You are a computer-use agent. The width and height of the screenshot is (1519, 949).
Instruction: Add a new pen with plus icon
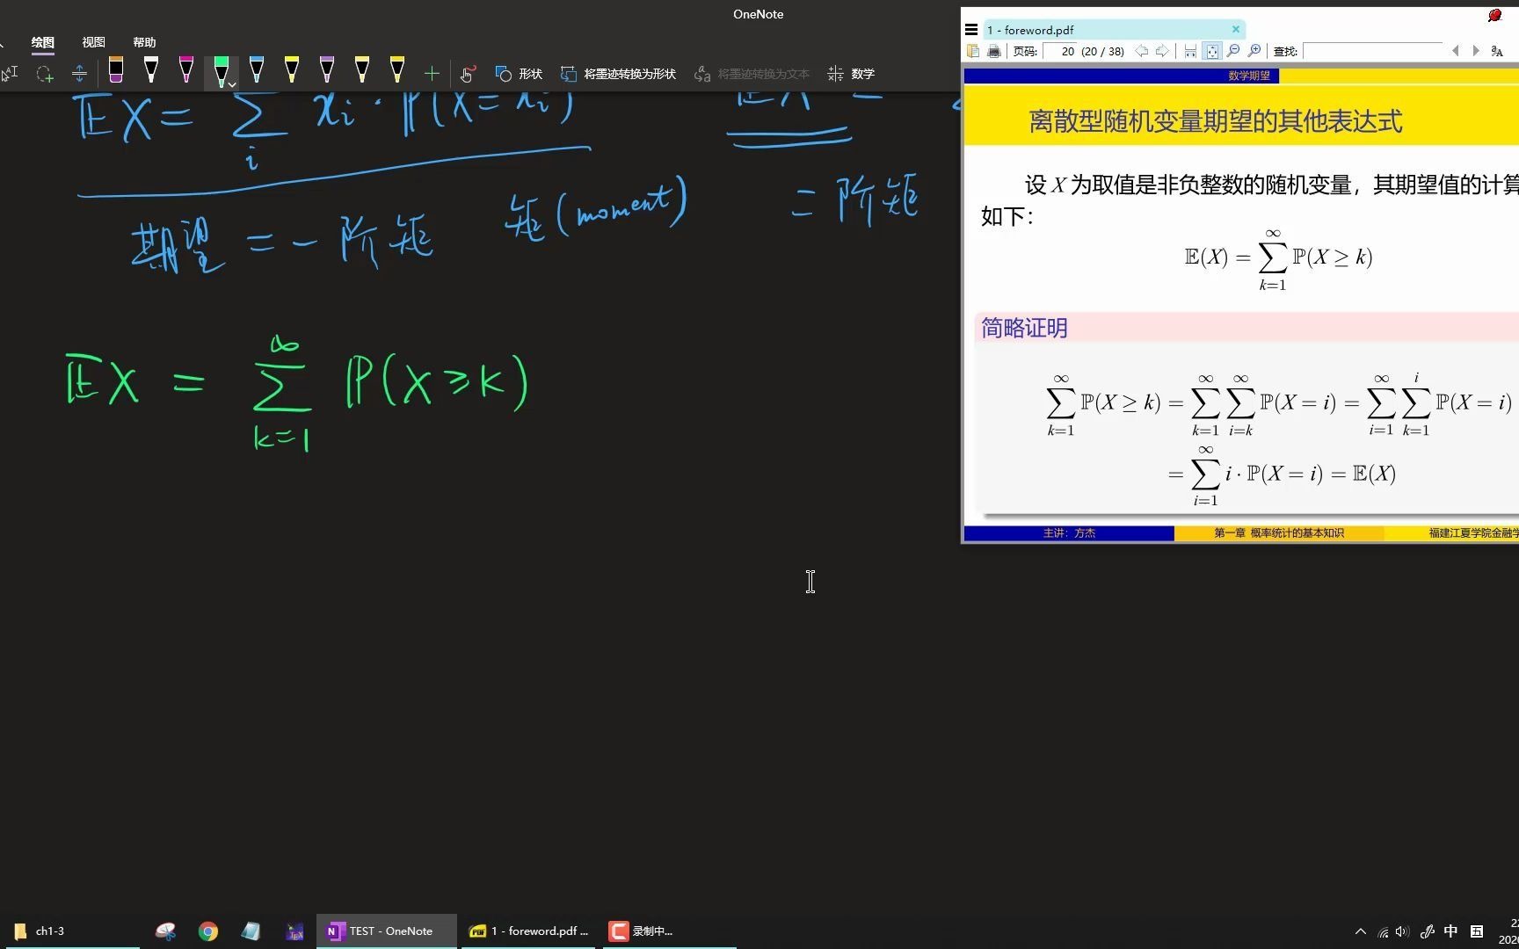[x=432, y=74]
